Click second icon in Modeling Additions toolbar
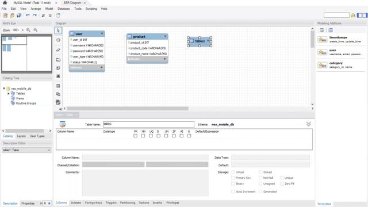368x207 pixels. 331,30
